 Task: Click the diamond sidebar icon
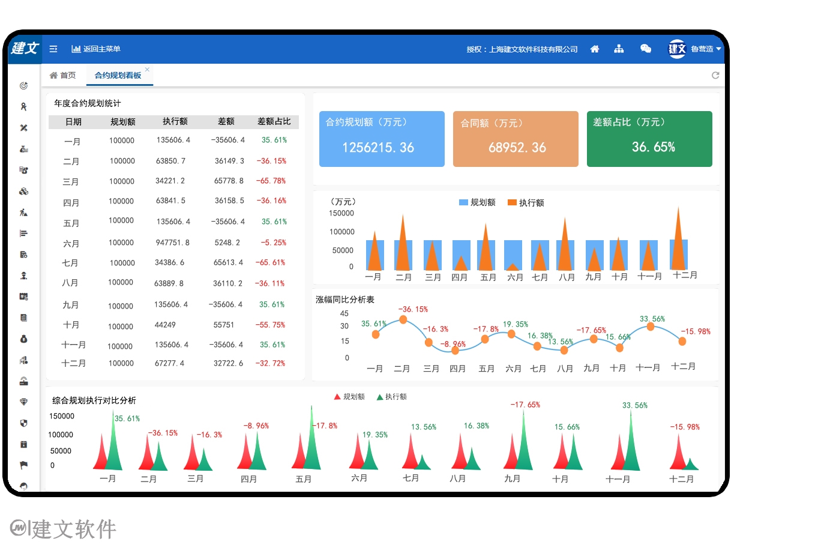pyautogui.click(x=23, y=402)
